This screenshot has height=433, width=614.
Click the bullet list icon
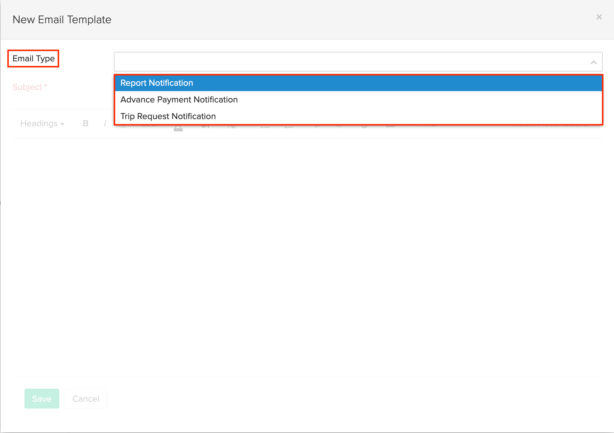[265, 127]
